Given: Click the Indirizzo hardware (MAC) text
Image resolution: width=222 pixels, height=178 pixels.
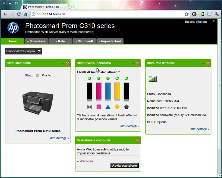Looking at the screenshot, I should 176,115.
